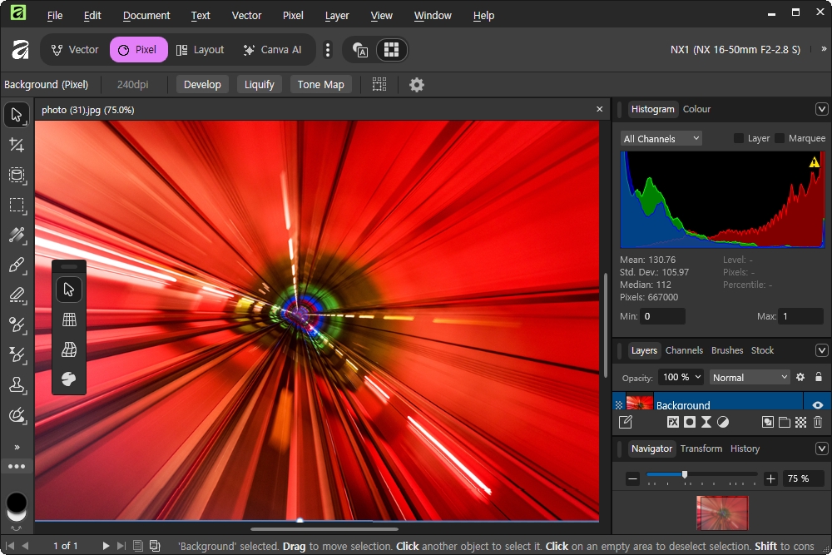This screenshot has width=832, height=555.
Task: Toggle the grid layout toolbar button
Action: [392, 50]
